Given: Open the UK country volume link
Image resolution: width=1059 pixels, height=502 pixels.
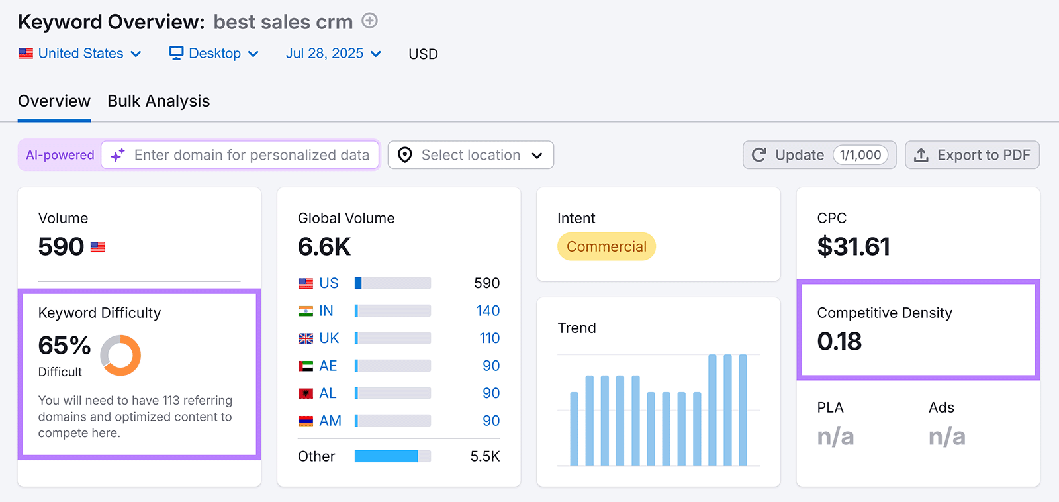Looking at the screenshot, I should coord(328,338).
